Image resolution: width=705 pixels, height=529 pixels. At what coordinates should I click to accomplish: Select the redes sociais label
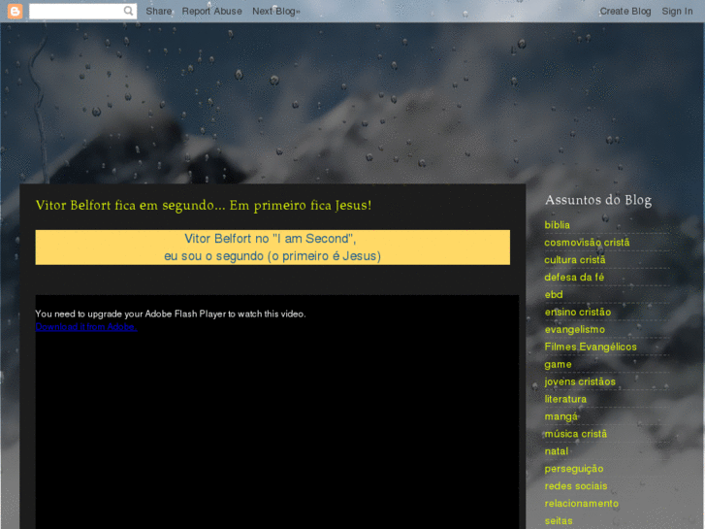pyautogui.click(x=575, y=486)
